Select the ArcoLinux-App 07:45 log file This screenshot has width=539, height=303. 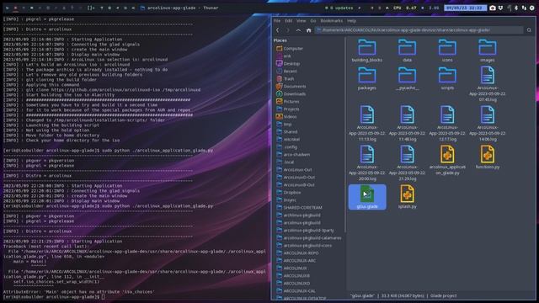pos(488,84)
